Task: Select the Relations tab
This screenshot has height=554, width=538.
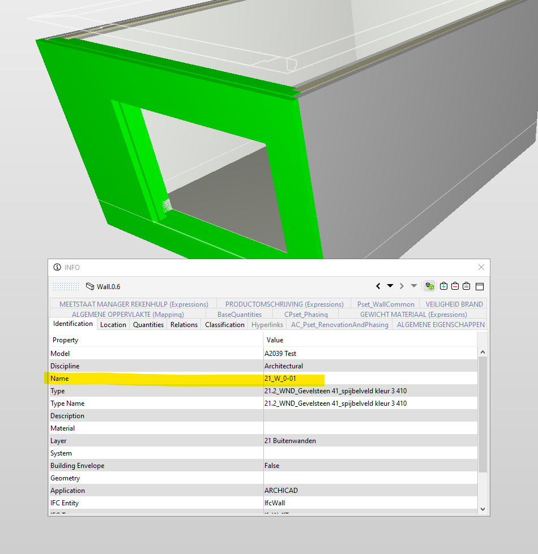Action: click(x=183, y=324)
